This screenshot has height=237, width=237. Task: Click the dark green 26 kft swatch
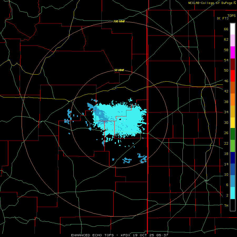click(233, 134)
